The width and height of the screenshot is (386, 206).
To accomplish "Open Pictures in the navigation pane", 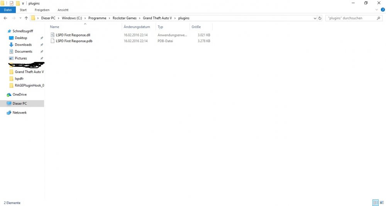I will pyautogui.click(x=21, y=58).
